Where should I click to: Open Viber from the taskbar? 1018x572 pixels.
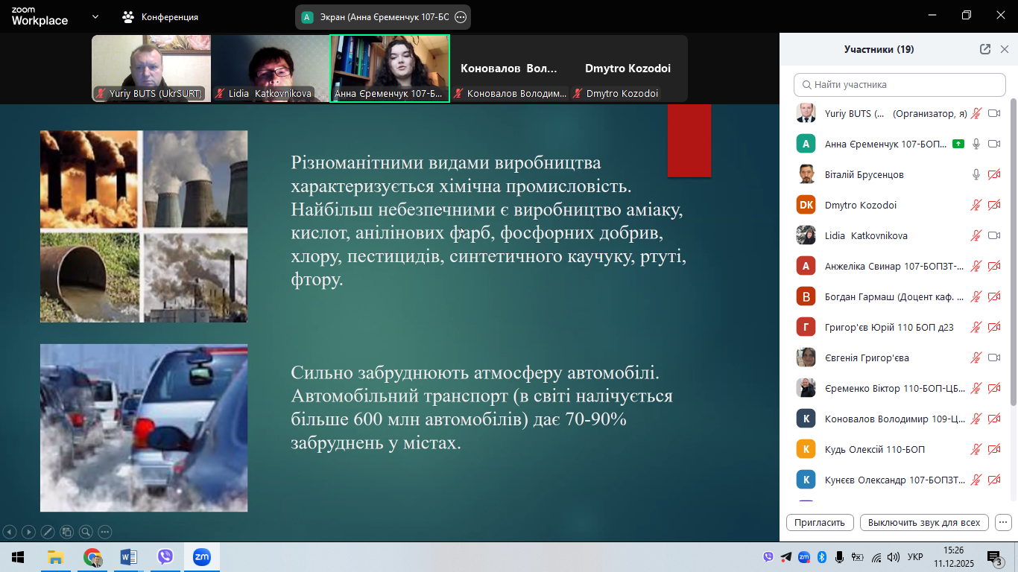165,557
